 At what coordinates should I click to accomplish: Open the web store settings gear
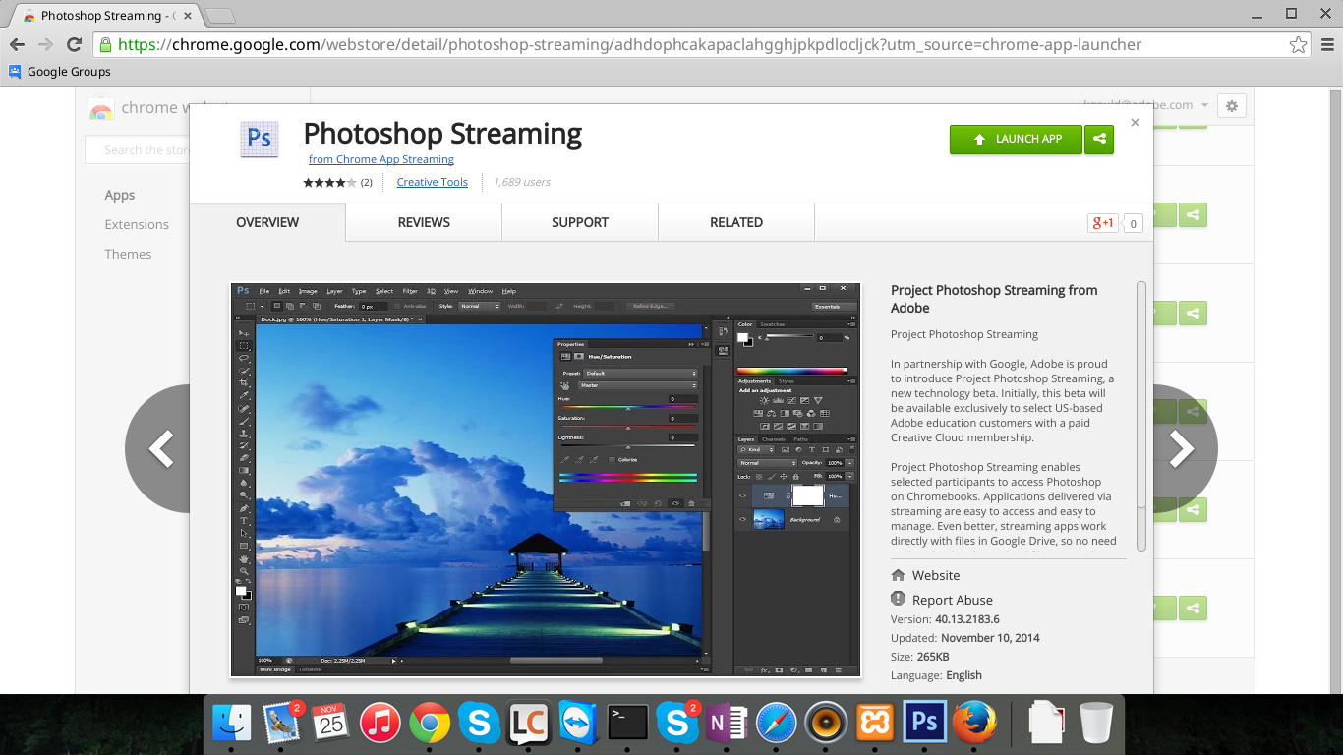pos(1231,105)
